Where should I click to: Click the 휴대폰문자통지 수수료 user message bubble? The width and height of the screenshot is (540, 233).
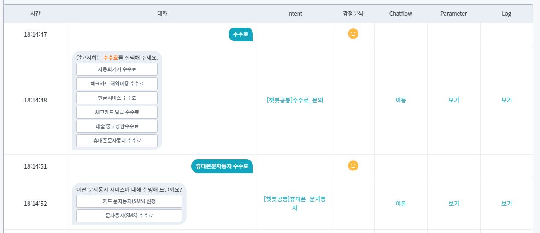pos(222,166)
